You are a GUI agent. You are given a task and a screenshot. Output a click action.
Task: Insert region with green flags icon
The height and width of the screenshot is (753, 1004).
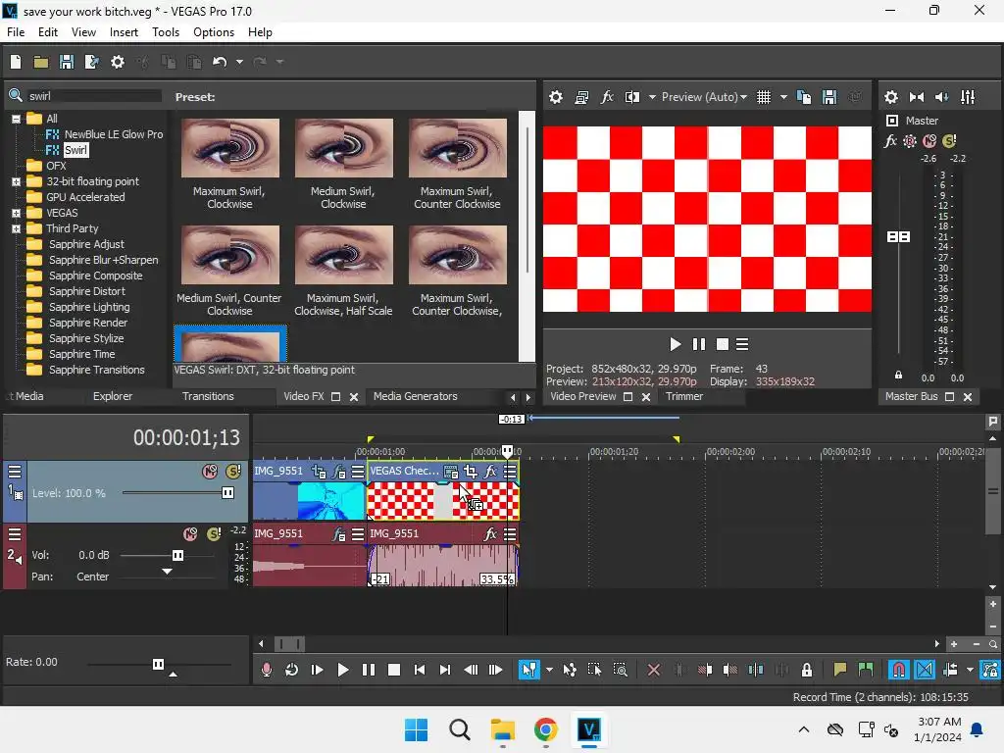click(865, 670)
